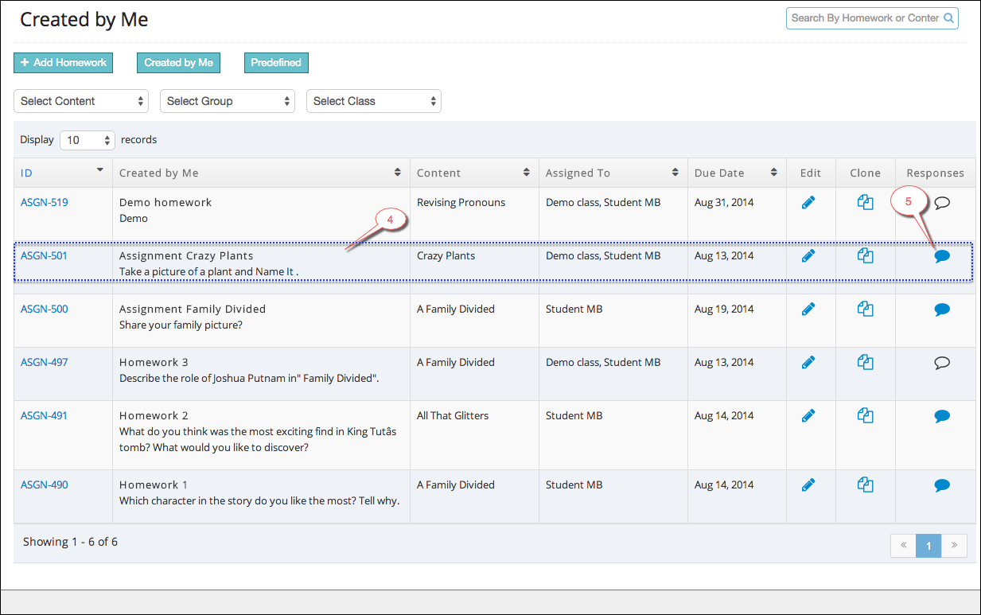Viewport: 981px width, 615px height.
Task: Sort table by Due Date column
Action: 737,173
